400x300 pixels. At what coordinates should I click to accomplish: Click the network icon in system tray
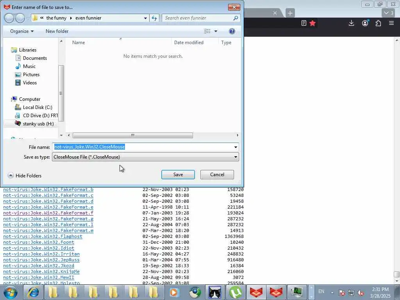click(351, 293)
